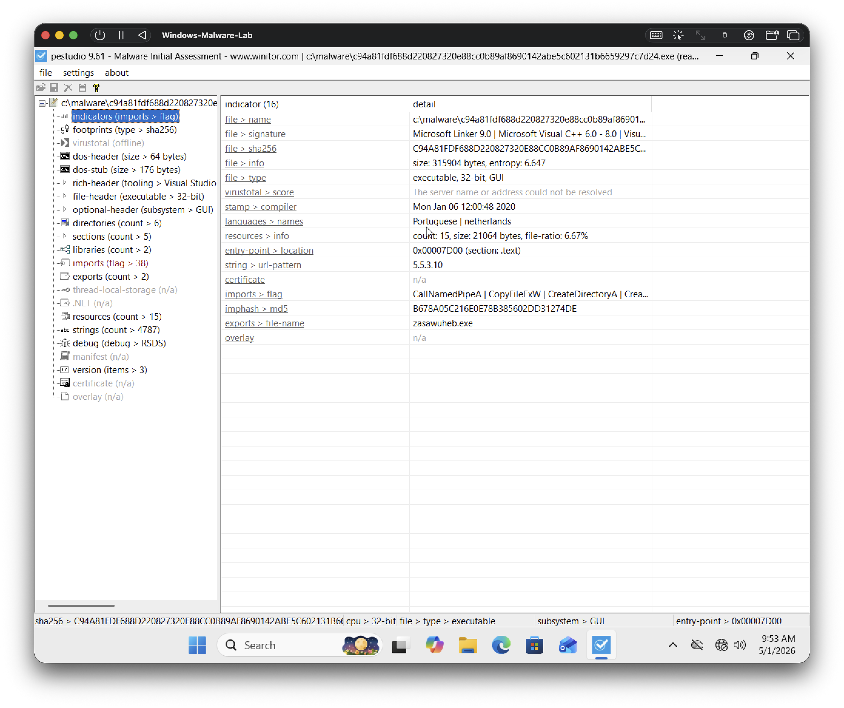Click the exports node icon

point(65,276)
